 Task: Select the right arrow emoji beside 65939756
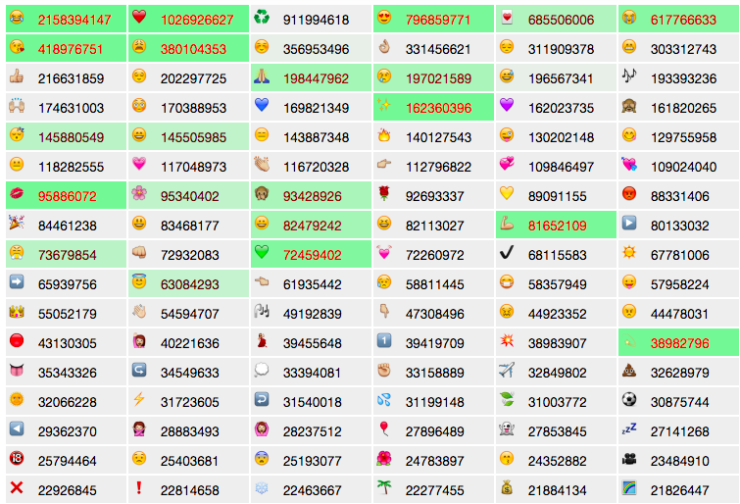click(x=17, y=282)
